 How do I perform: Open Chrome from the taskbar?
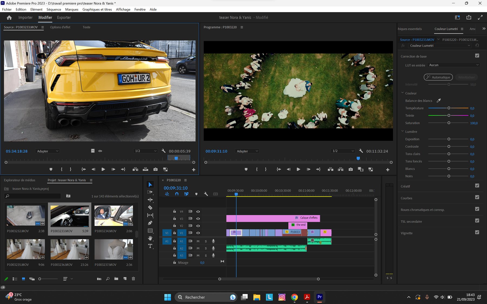point(294,297)
